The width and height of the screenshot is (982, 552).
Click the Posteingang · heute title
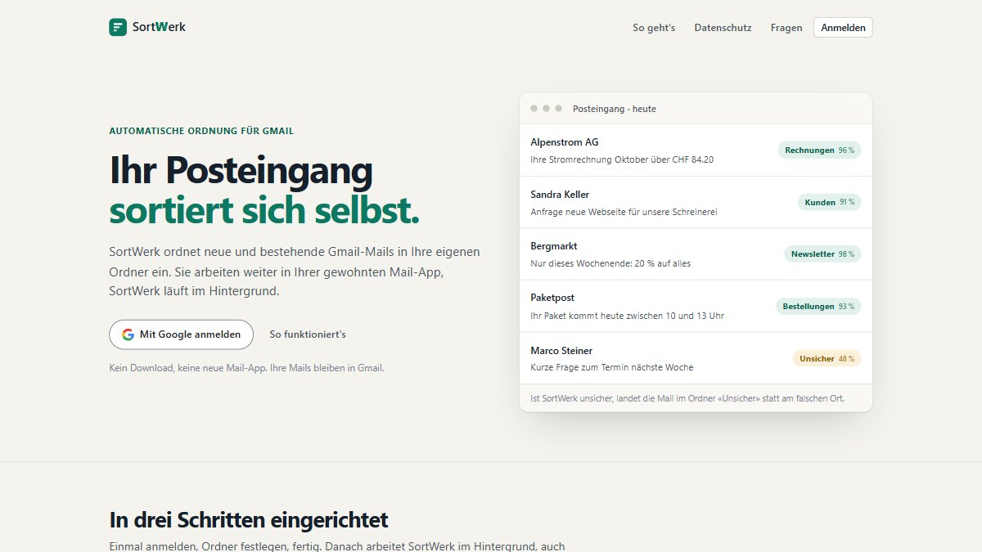click(615, 109)
